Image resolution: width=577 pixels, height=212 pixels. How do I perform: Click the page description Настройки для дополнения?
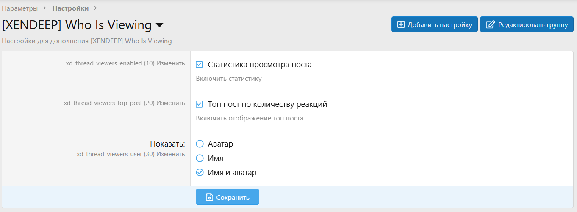[x=87, y=41]
